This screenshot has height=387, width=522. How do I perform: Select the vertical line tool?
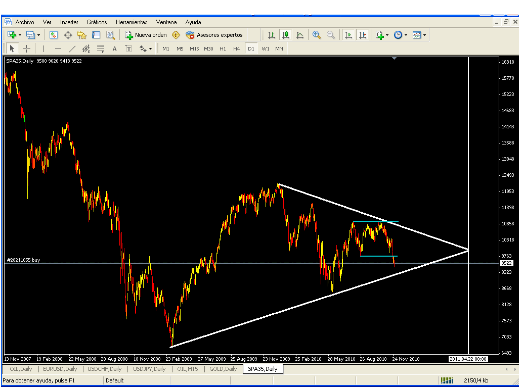(x=43, y=49)
